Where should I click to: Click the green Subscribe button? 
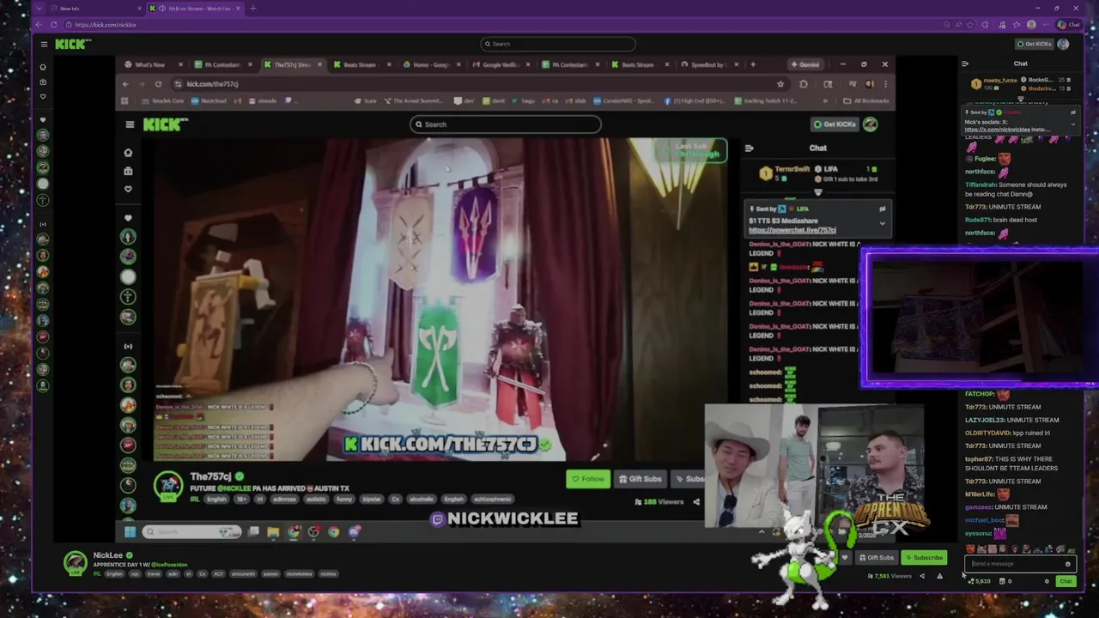click(924, 558)
